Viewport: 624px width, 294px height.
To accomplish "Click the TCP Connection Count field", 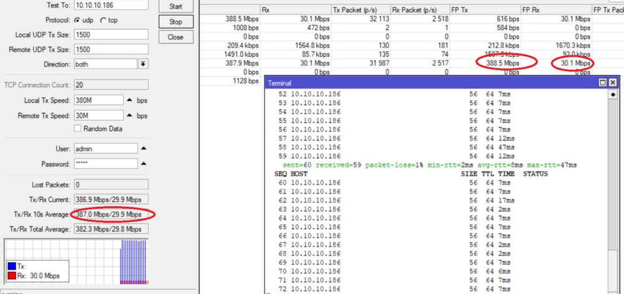I will [111, 85].
